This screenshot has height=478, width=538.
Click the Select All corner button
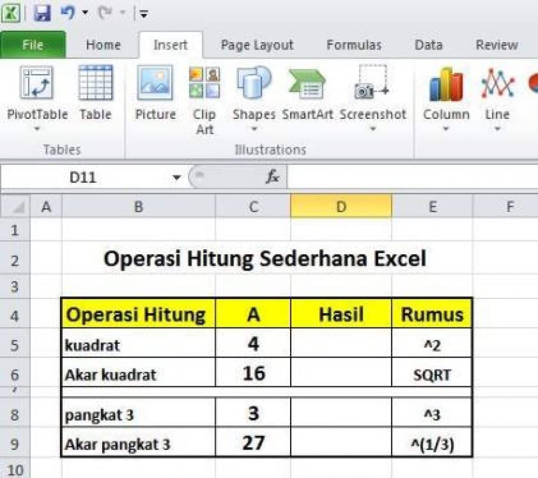[x=15, y=207]
